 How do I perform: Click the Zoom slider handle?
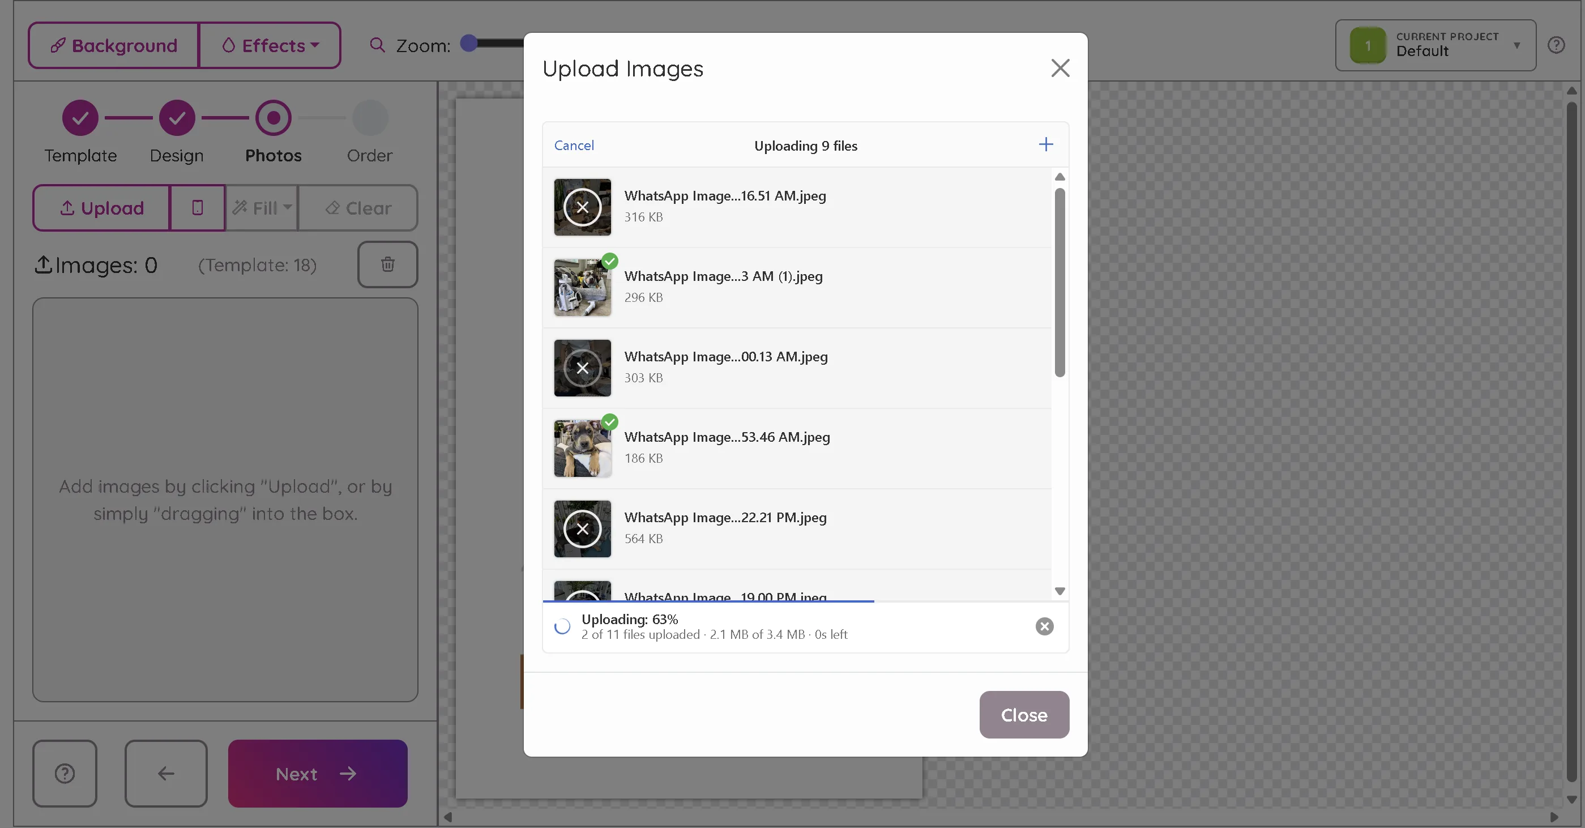pos(469,43)
